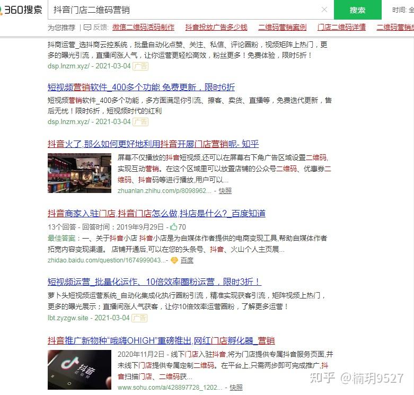This screenshot has height=395, width=414.
Task: Click the Baidu badge icon beside 百度
Action: click(x=174, y=260)
